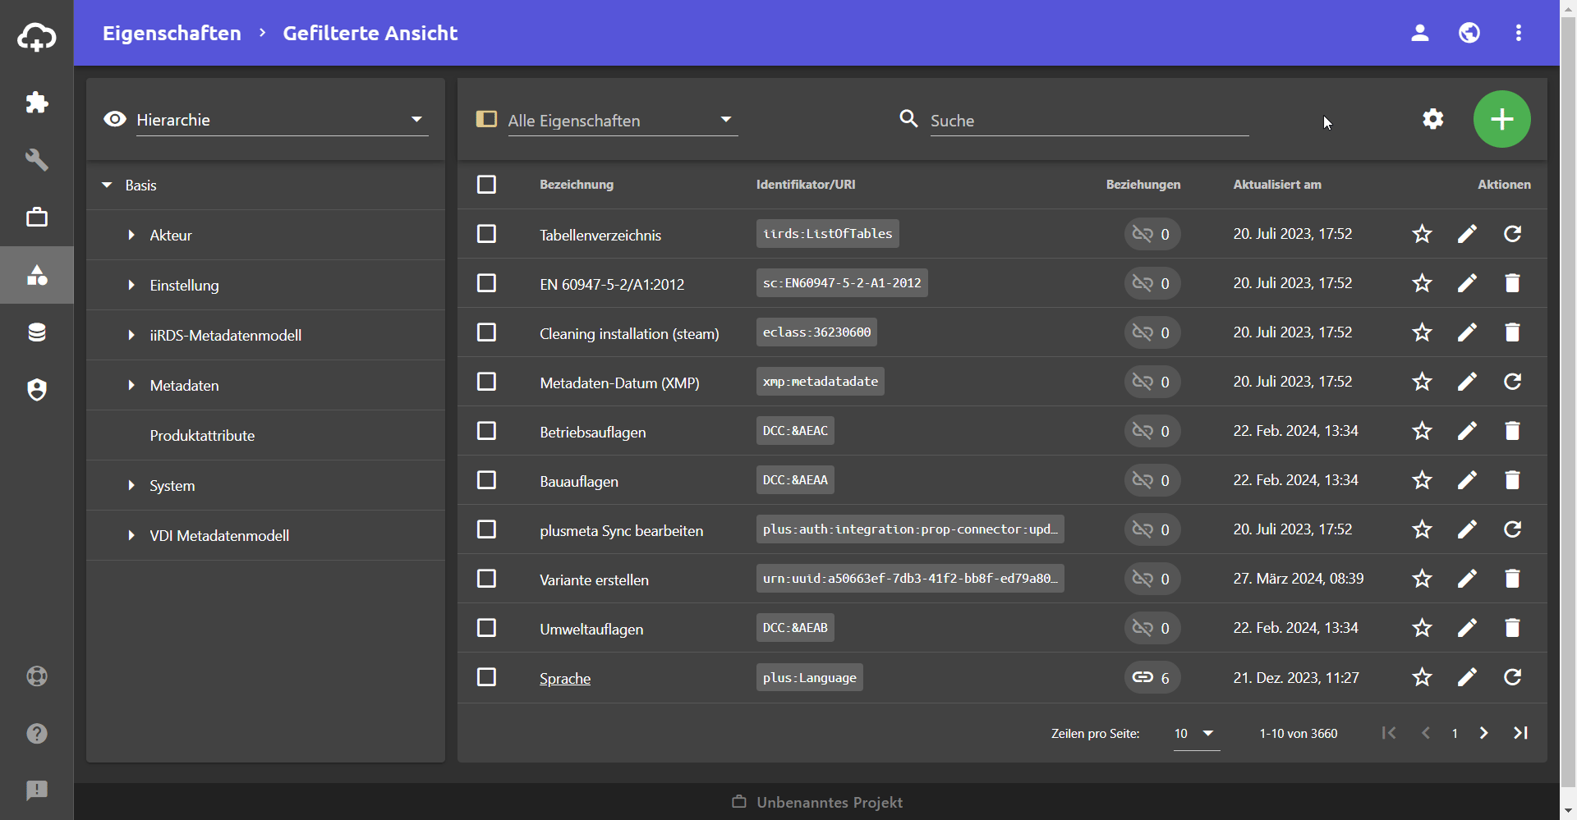Expand the Metadaten tree node
1577x820 pixels.
[131, 386]
